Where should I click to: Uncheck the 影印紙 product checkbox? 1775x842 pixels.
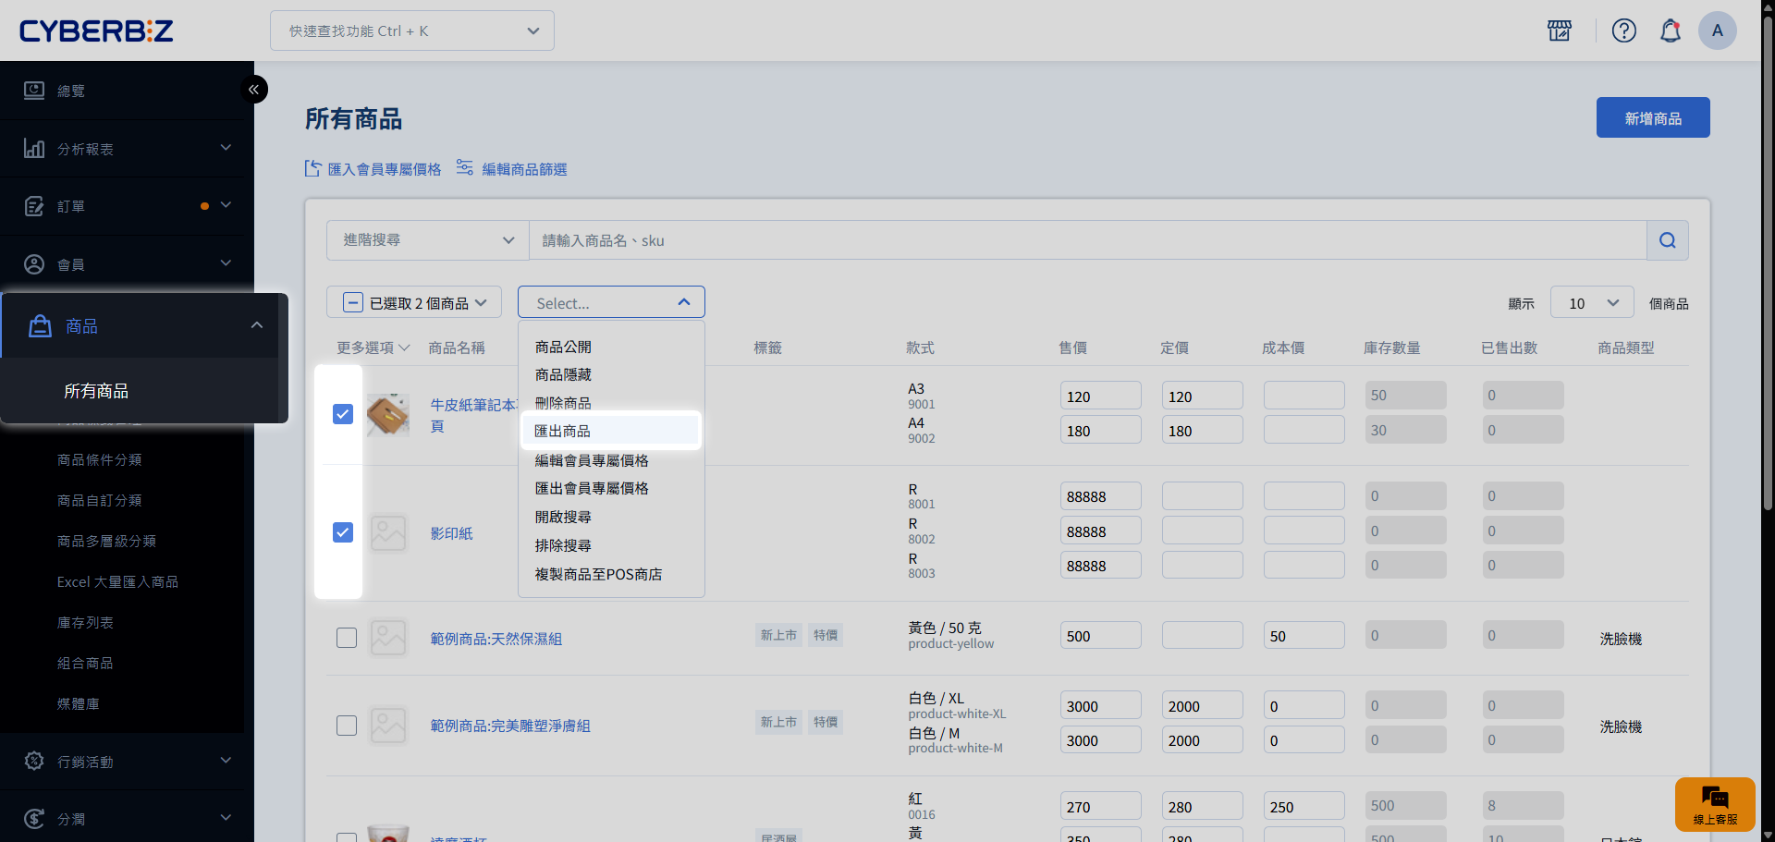click(x=343, y=532)
